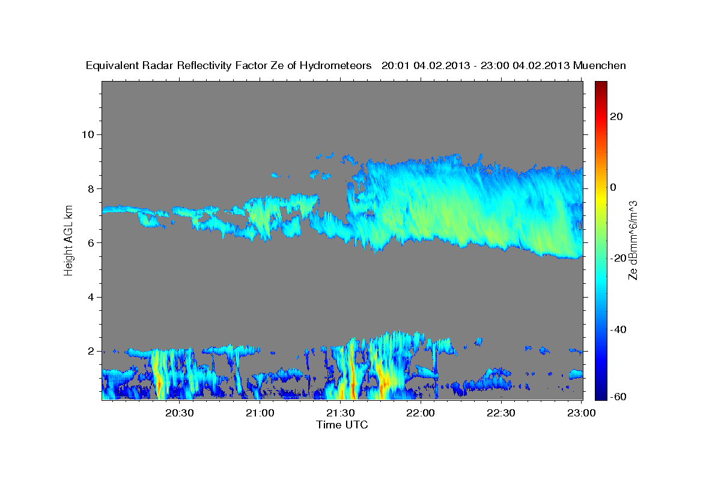The image size is (721, 480).
Task: Click the dark red top of the colorbar
Action: (600, 85)
